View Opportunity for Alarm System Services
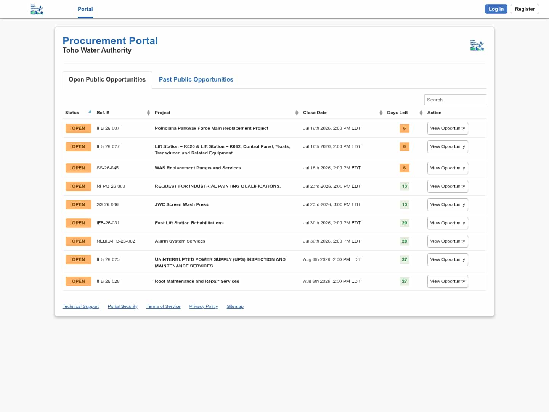549x412 pixels. coord(448,241)
